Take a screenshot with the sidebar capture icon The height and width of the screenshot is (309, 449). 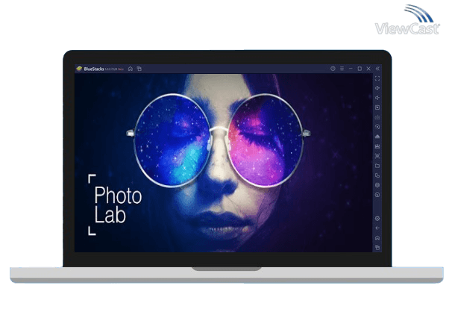(x=377, y=156)
